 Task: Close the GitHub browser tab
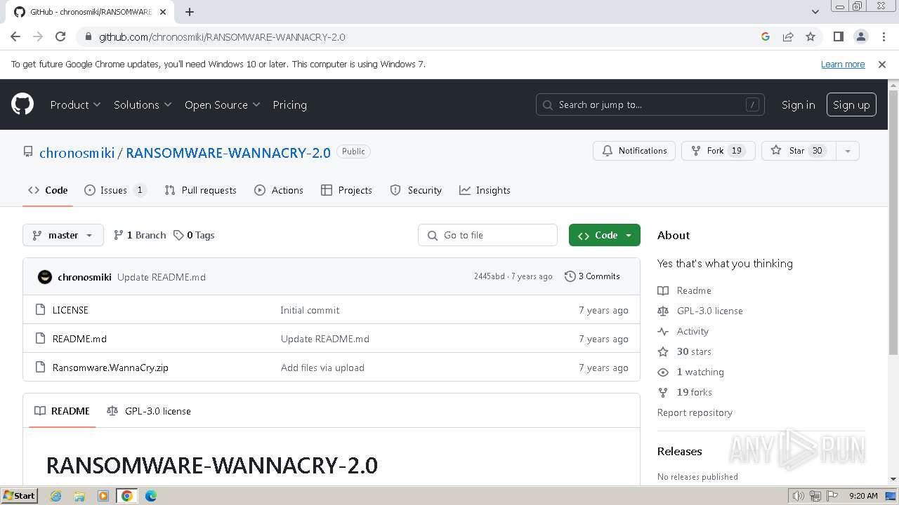click(164, 12)
